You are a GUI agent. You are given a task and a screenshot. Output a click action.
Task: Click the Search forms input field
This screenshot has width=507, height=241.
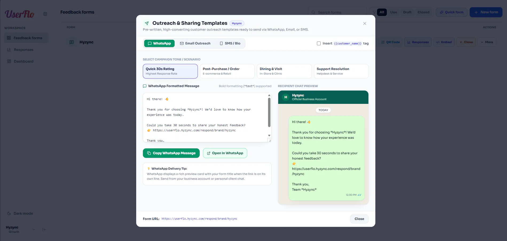337,12
